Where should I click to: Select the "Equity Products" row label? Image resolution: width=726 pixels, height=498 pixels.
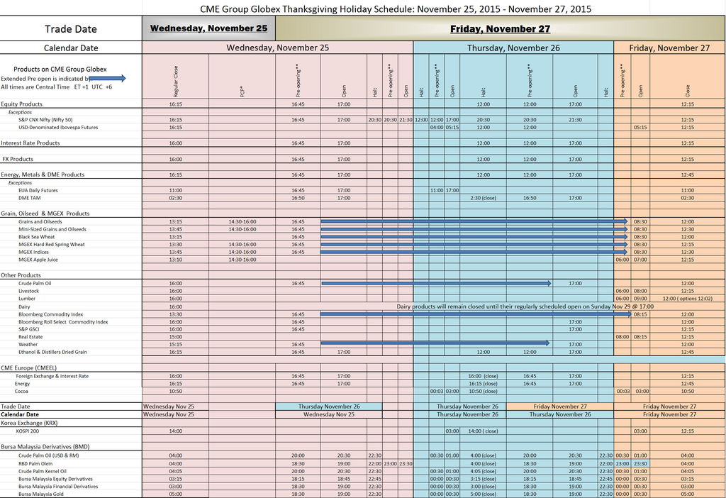[x=21, y=104]
